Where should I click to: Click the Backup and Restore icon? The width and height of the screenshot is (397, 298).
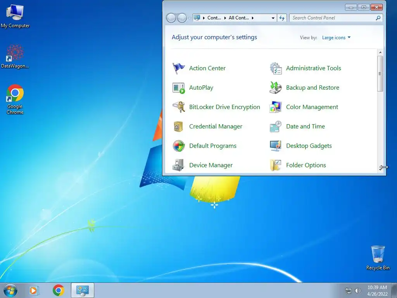pos(276,88)
